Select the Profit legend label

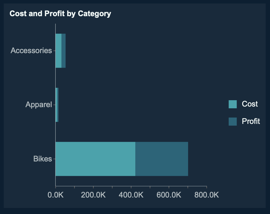(x=251, y=121)
